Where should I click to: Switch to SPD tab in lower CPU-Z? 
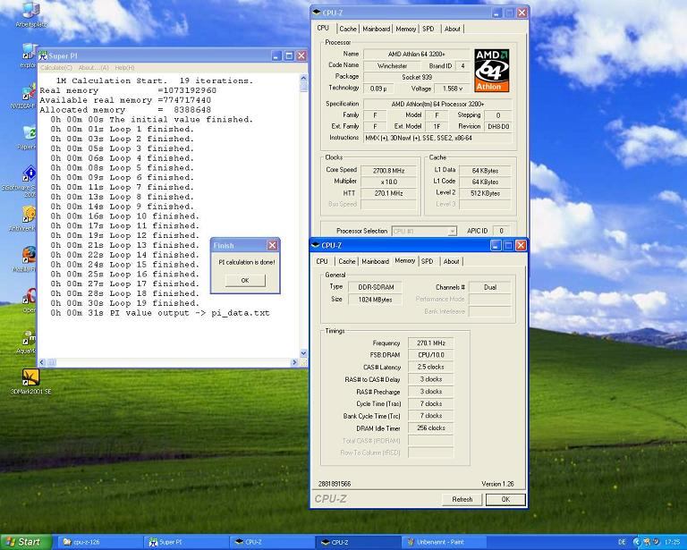click(x=428, y=261)
